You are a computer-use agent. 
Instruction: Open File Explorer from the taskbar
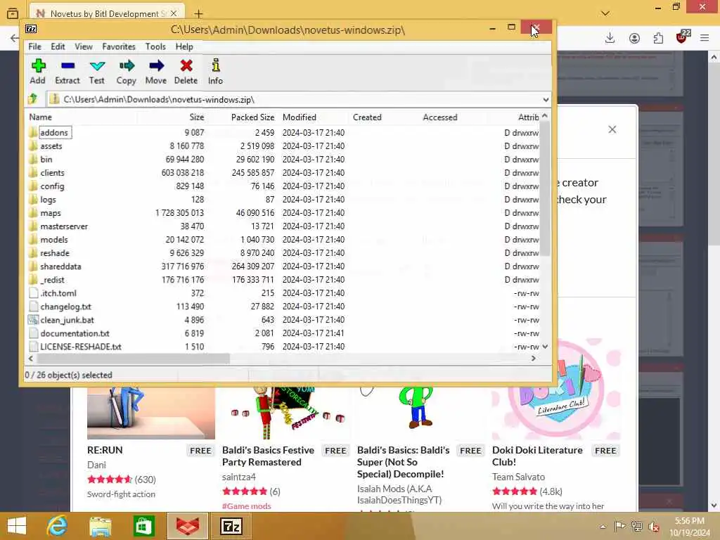tap(101, 526)
